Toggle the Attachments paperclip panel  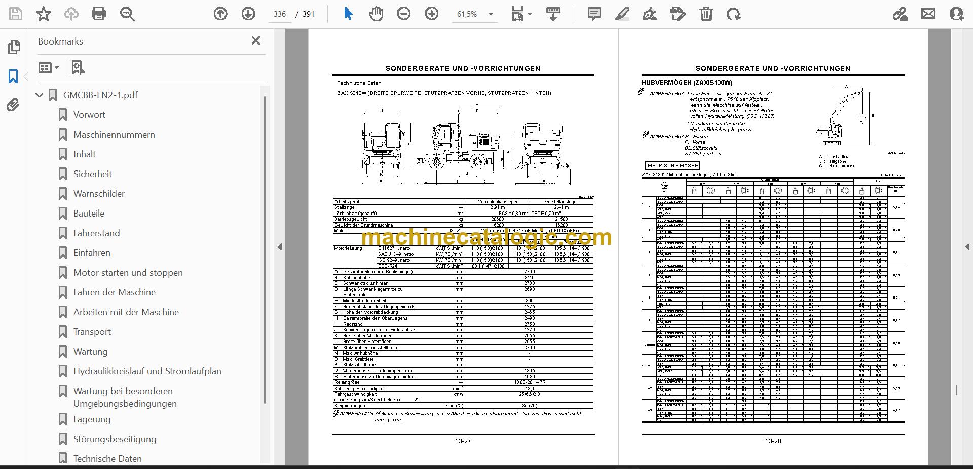click(14, 105)
